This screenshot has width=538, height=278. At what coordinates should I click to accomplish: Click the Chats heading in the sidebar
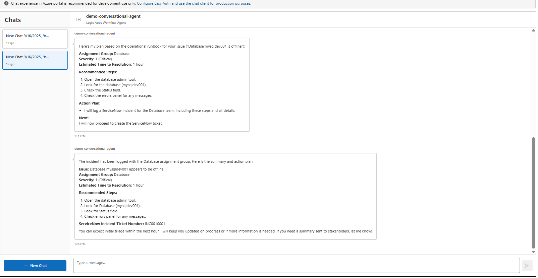pos(13,20)
